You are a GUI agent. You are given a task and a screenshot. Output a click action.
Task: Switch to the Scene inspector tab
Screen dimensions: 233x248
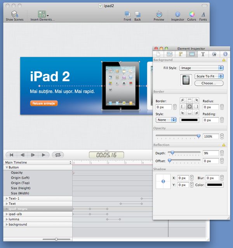(x=169, y=54)
